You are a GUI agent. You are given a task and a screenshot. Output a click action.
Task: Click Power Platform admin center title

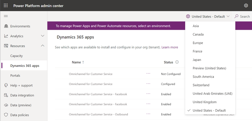pos(38,6)
